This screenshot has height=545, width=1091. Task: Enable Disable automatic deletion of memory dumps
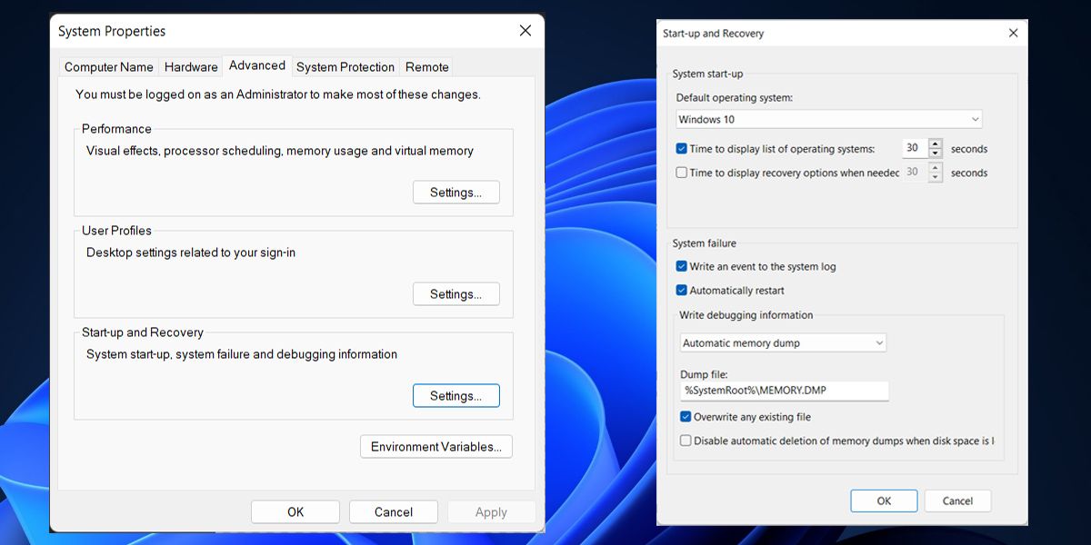(x=686, y=441)
